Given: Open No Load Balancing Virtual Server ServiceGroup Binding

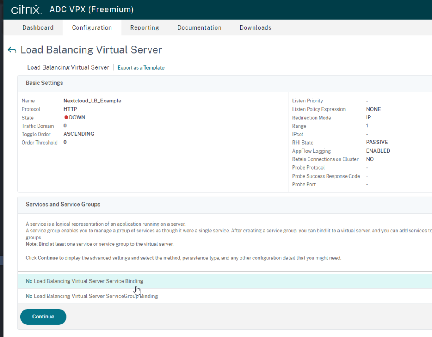Looking at the screenshot, I should pyautogui.click(x=224, y=296).
